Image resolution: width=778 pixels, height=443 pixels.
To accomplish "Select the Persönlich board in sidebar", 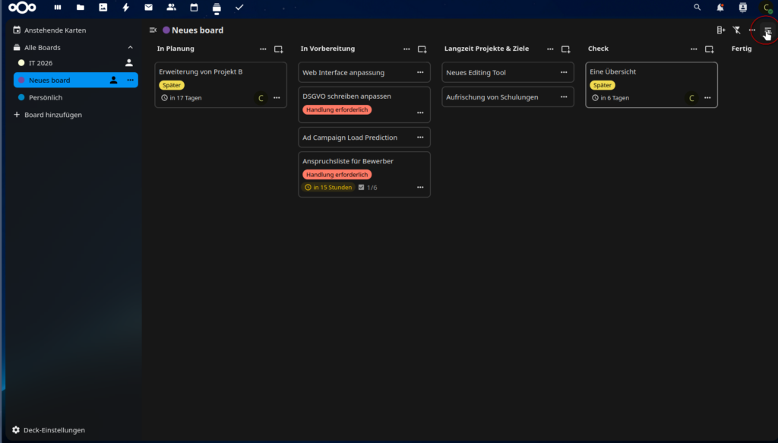I will click(x=46, y=98).
